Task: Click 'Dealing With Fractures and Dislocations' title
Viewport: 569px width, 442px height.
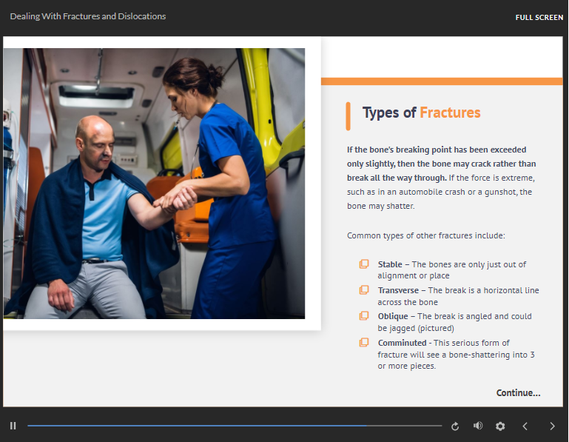Action: point(88,16)
